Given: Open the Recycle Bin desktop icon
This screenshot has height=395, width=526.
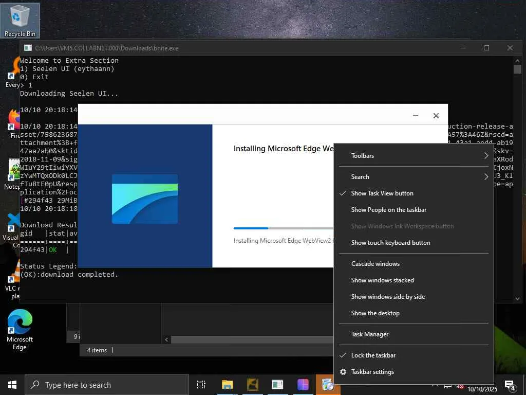Looking at the screenshot, I should [20, 20].
